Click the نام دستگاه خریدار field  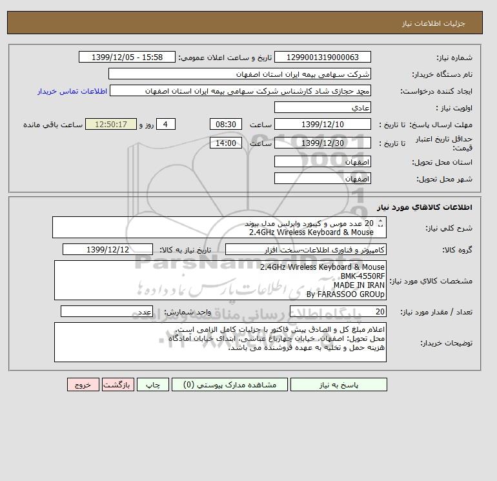(x=239, y=74)
